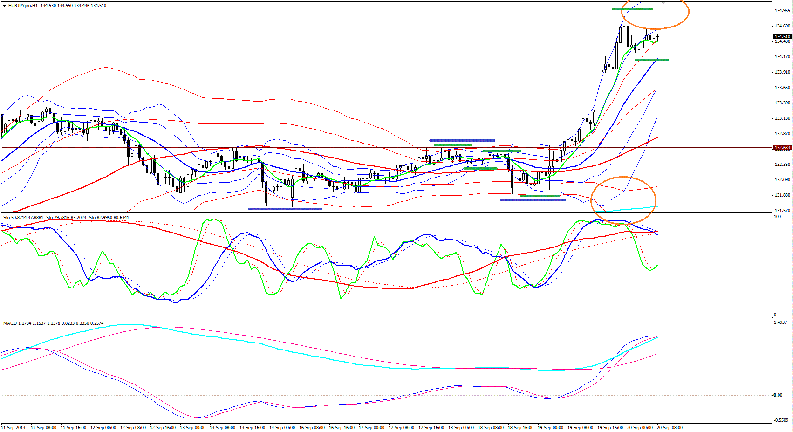This screenshot has height=432, width=793.
Task: Click the 13 Sep 00:00 time axis label
Action: click(x=192, y=427)
